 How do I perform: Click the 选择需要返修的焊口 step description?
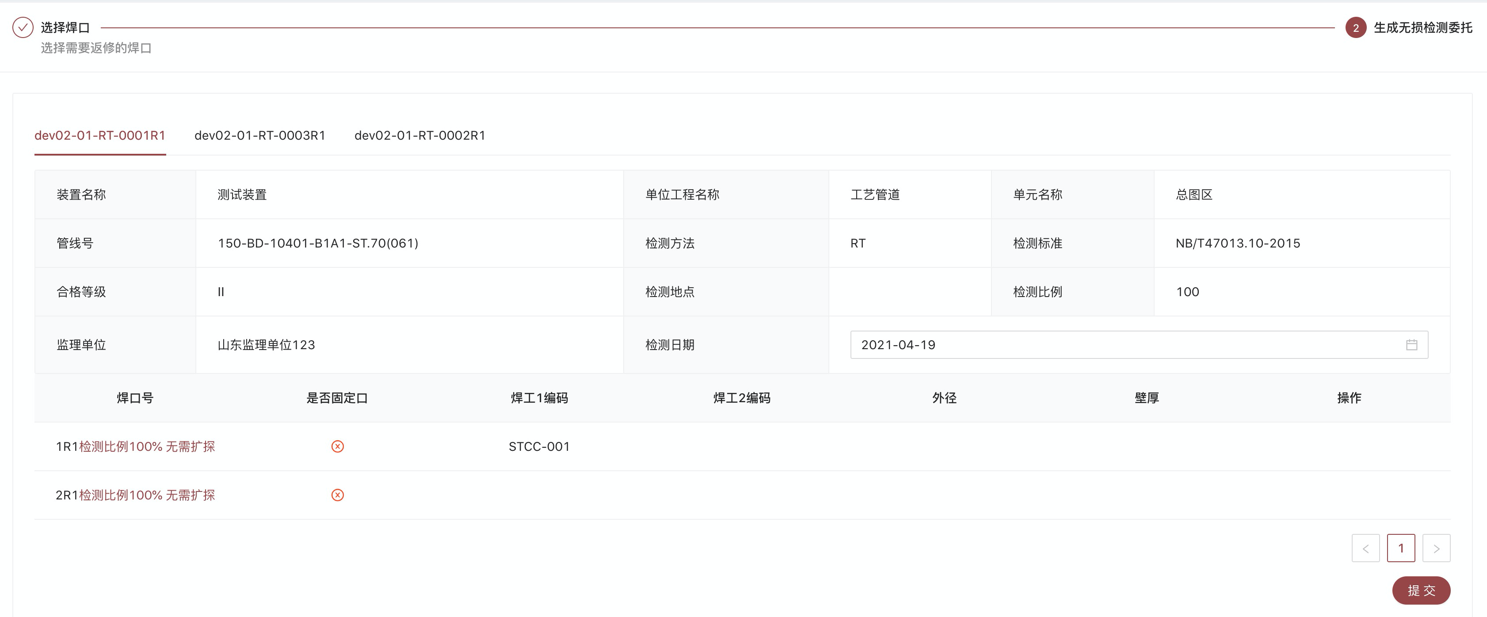tap(96, 48)
